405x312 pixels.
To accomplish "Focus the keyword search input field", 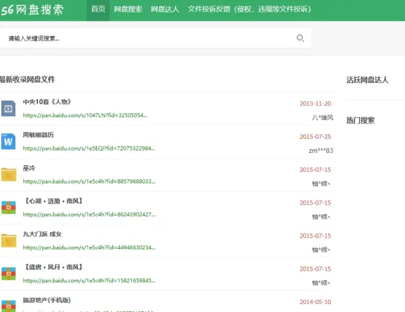I will click(x=147, y=38).
